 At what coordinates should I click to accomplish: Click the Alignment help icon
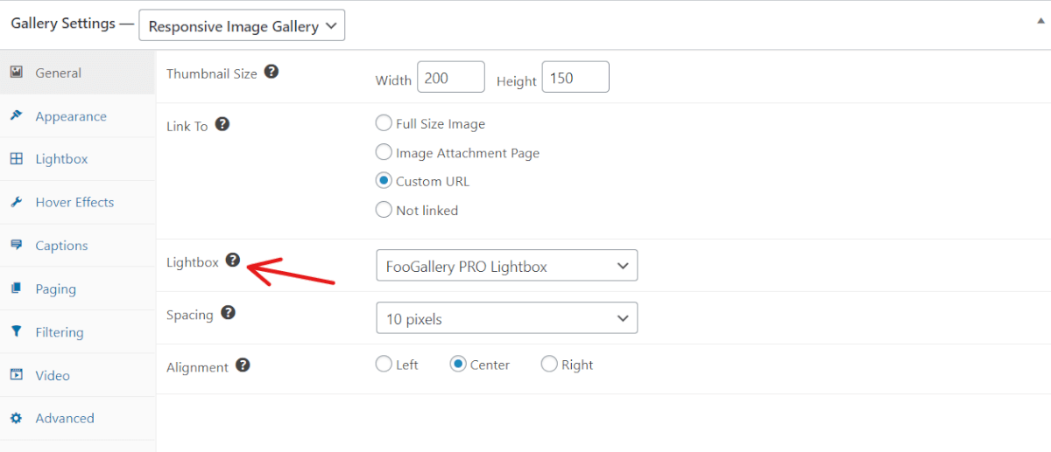coord(243,365)
